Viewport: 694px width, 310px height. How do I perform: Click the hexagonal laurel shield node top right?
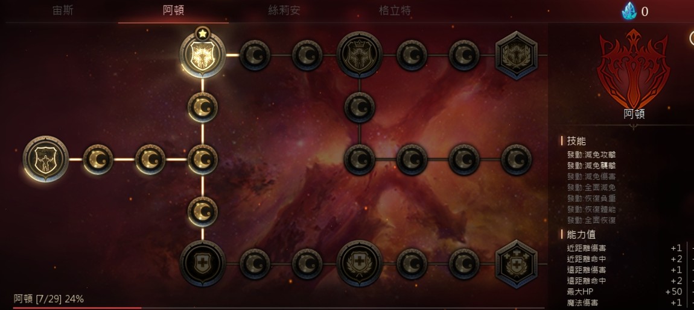coord(516,55)
